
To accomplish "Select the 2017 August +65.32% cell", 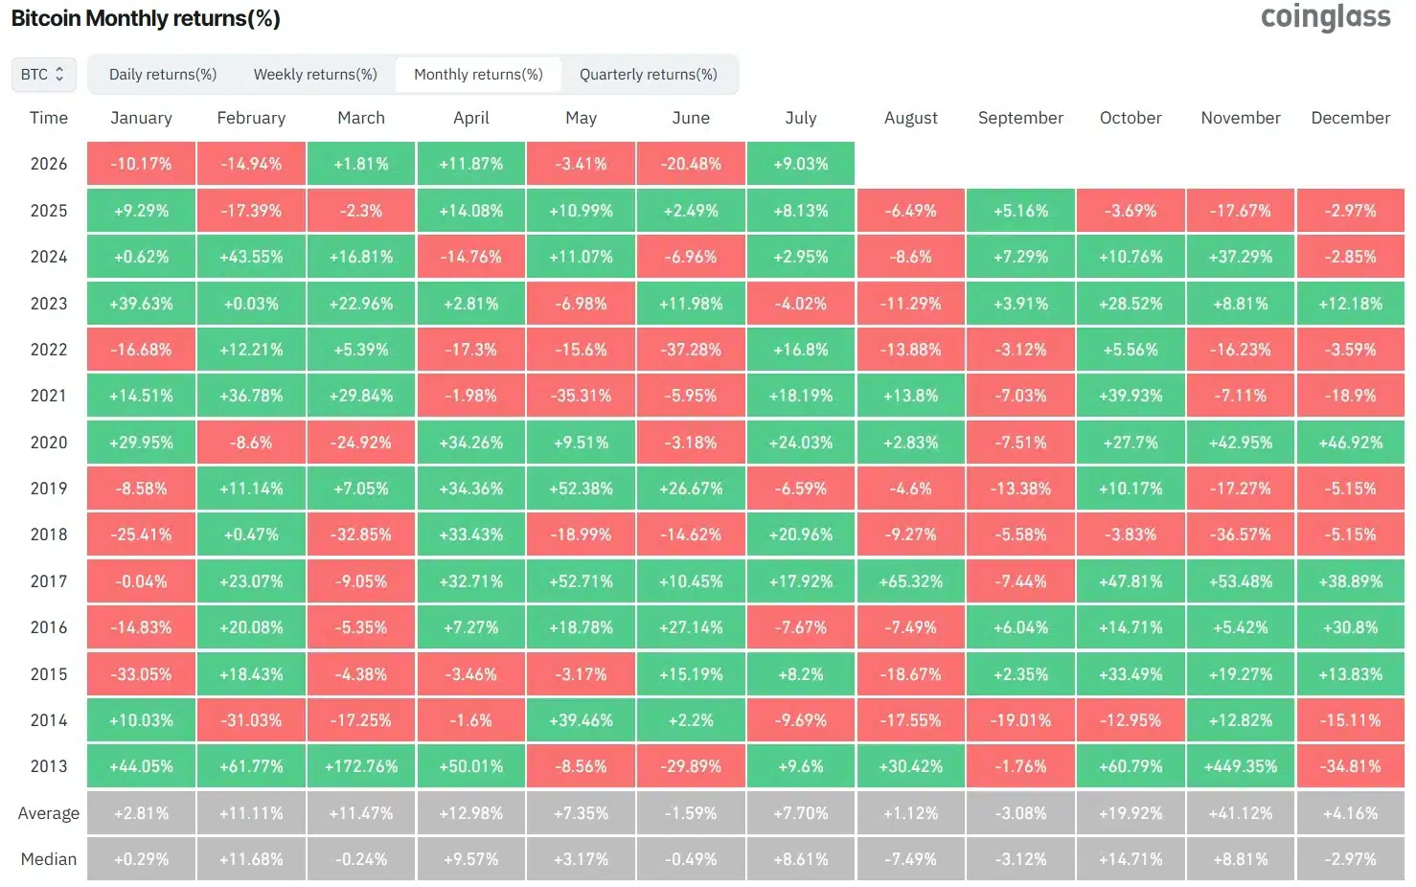I will (911, 581).
